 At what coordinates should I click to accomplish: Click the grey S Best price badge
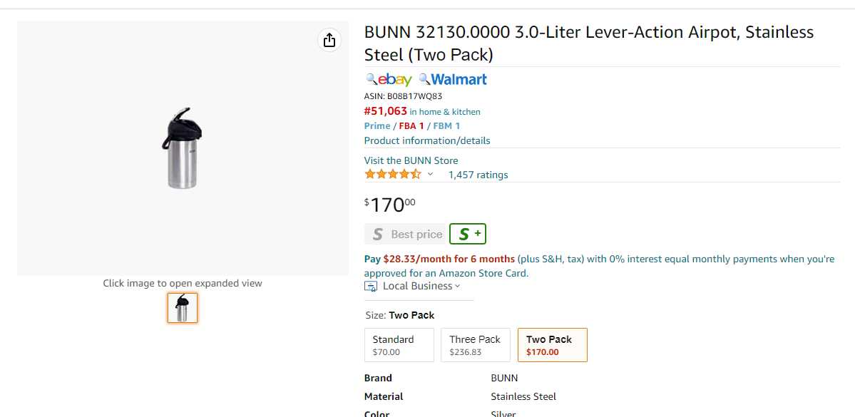405,235
